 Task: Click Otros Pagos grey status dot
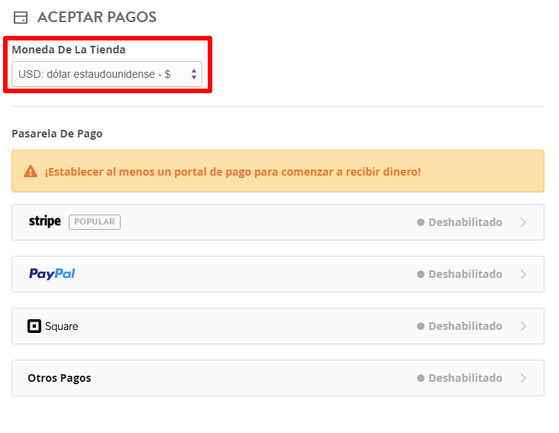point(421,378)
